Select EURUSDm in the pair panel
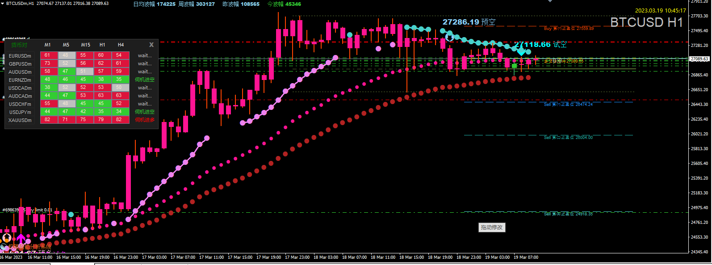 click(20, 56)
